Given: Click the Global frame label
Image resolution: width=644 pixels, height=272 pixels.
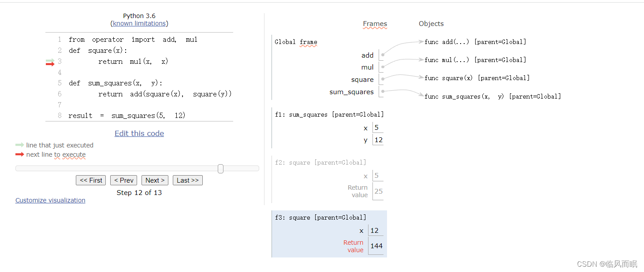Looking at the screenshot, I should [x=296, y=42].
